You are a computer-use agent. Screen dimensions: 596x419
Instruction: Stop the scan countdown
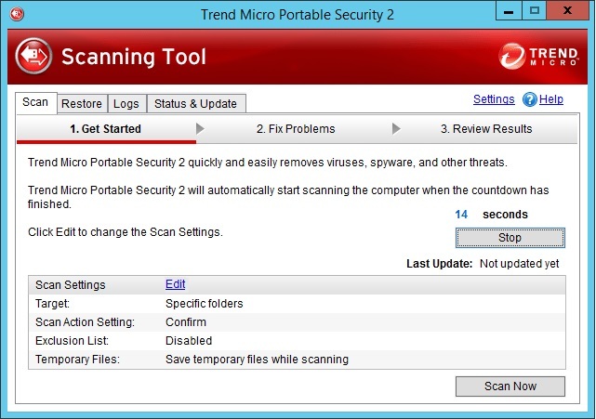coord(510,238)
